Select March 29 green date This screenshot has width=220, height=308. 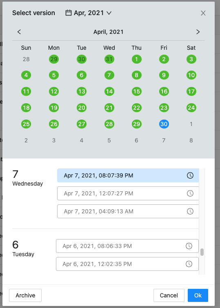pyautogui.click(x=54, y=59)
